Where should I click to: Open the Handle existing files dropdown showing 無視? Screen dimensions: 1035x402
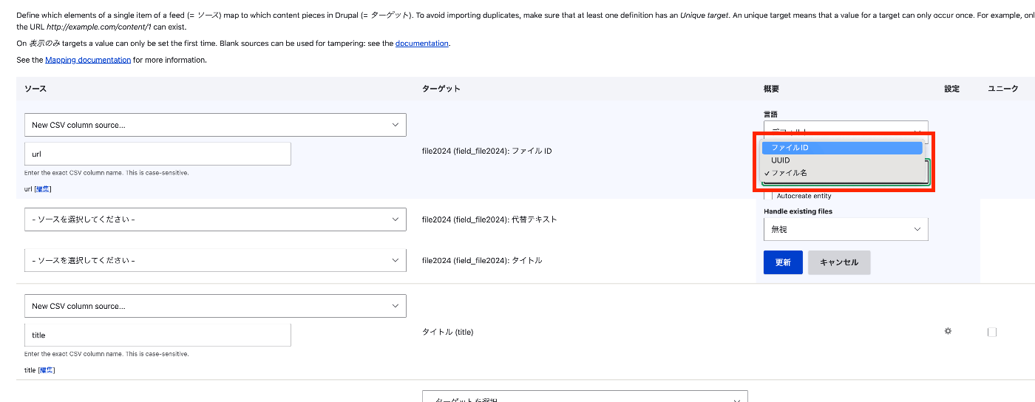coord(846,229)
